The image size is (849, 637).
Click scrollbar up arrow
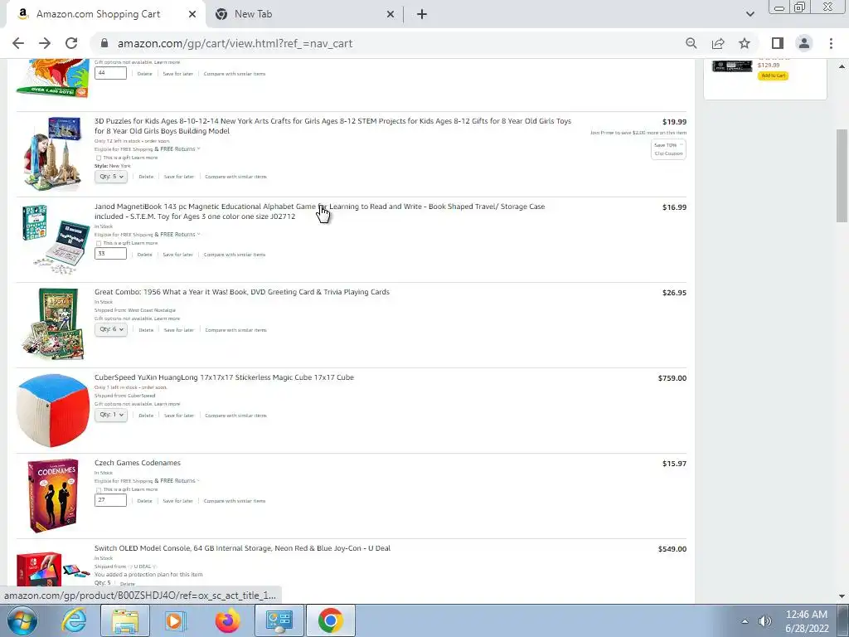(842, 66)
